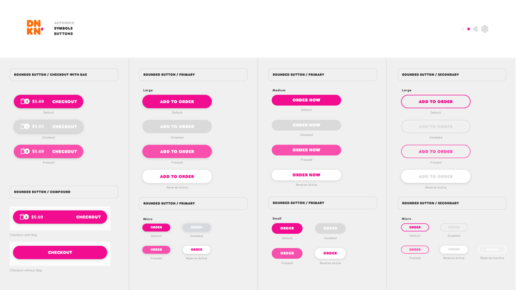Click the medium Reverse Active Order Now button
The image size is (516, 290).
click(306, 175)
